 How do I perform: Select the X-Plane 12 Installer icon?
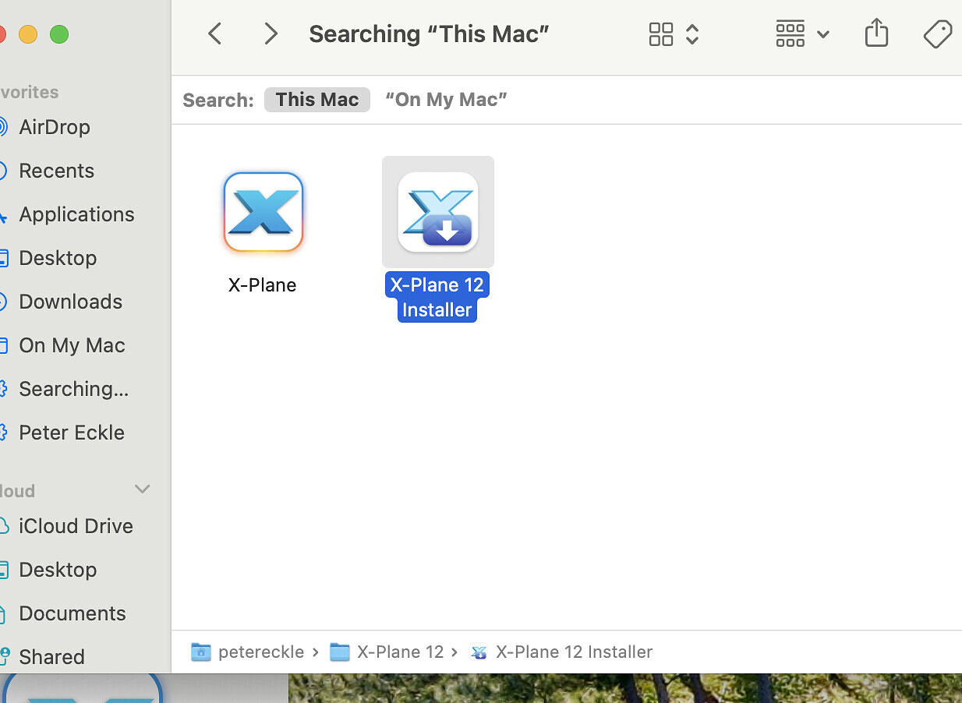[x=437, y=212]
